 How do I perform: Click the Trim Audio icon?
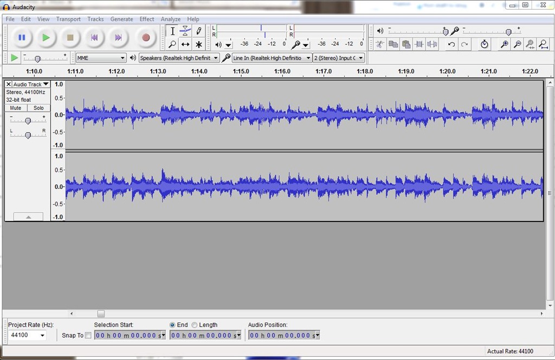pos(419,44)
